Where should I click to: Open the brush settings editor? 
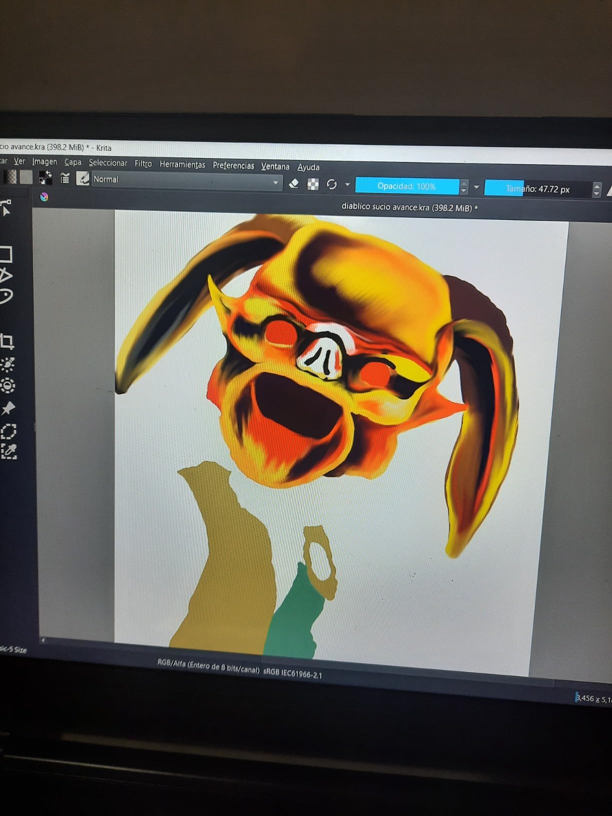[64, 178]
